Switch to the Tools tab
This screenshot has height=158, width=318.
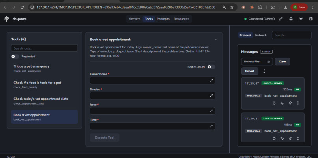tap(149, 19)
